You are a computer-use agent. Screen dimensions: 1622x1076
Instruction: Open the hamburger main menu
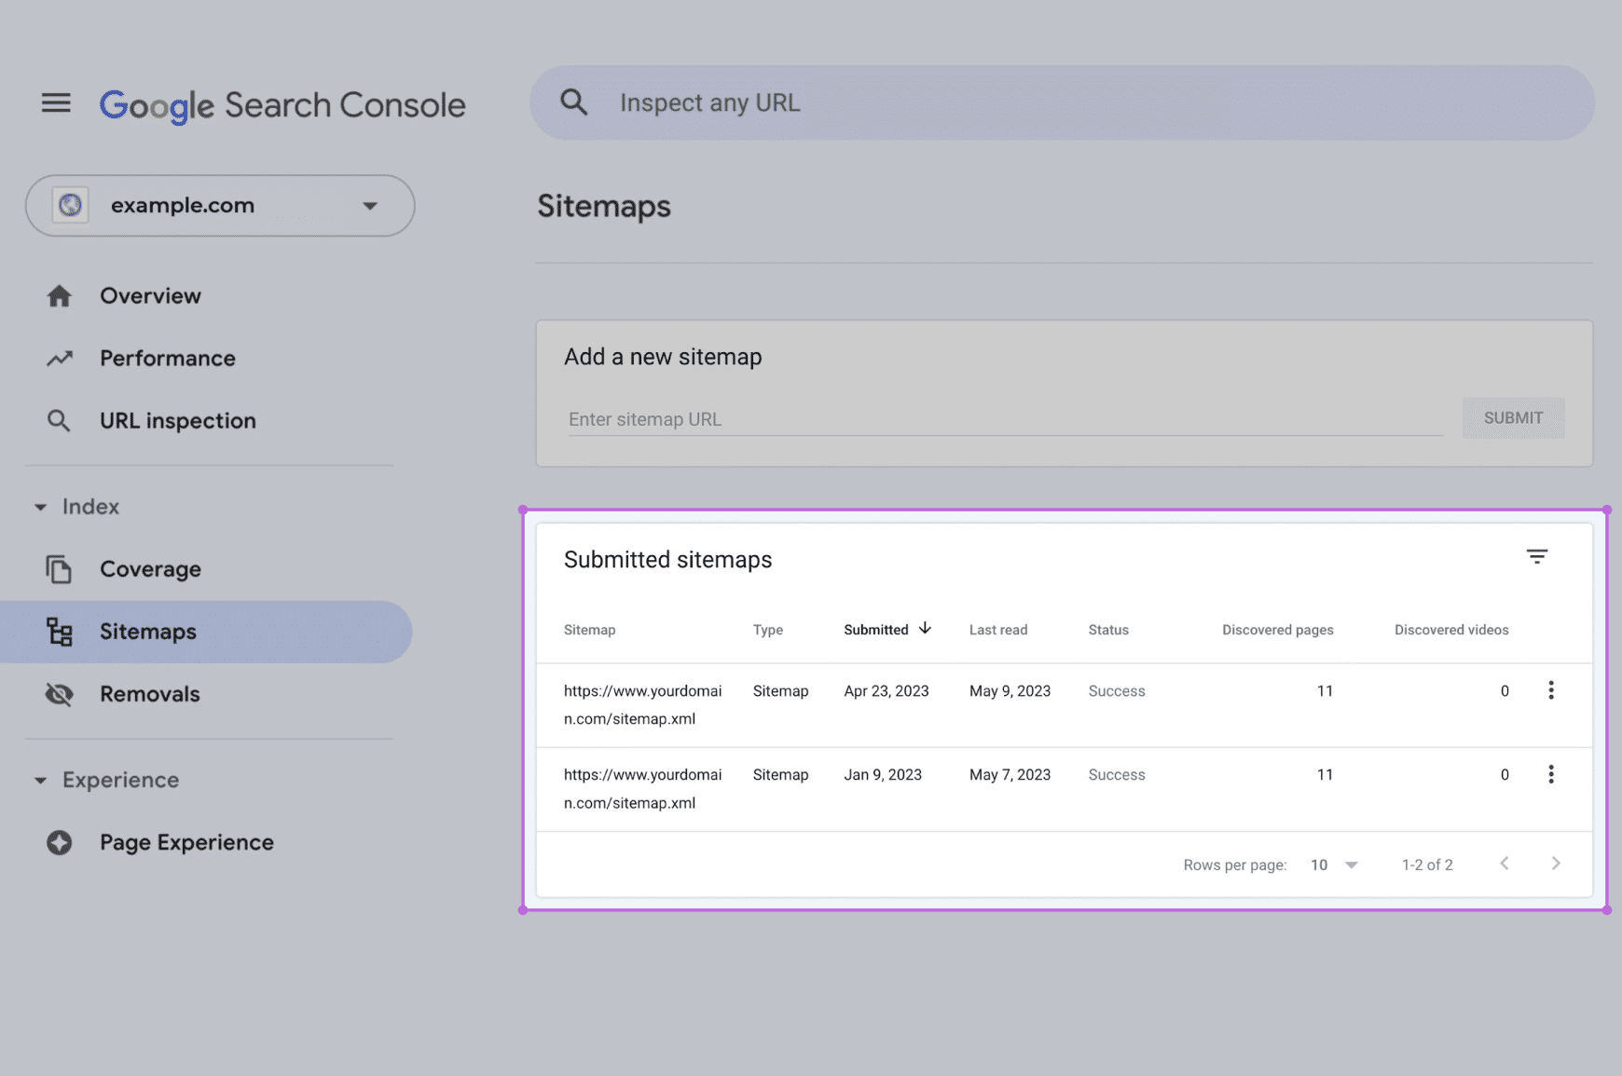[56, 103]
